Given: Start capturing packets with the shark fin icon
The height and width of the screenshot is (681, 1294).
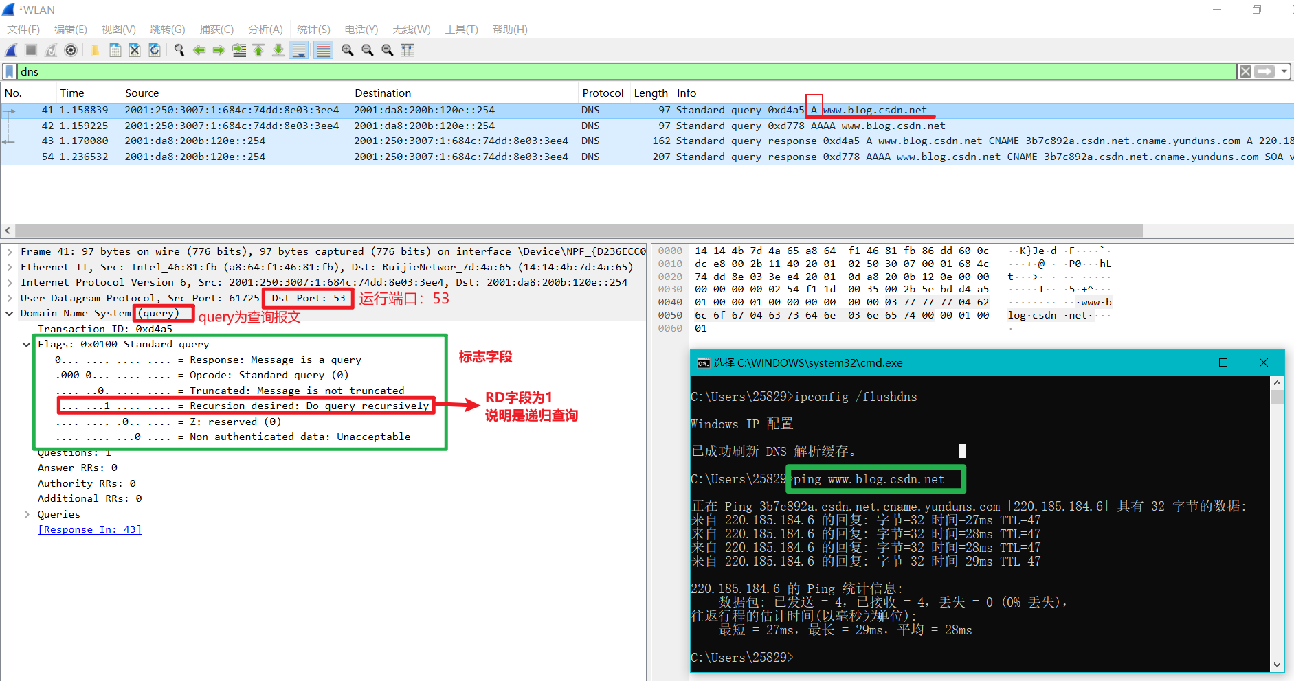Looking at the screenshot, I should point(12,50).
